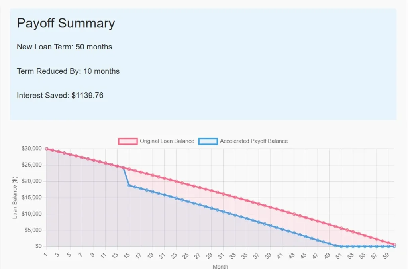Image resolution: width=408 pixels, height=269 pixels.
Task: Click the pink data point at month 15
Action: coord(129,169)
